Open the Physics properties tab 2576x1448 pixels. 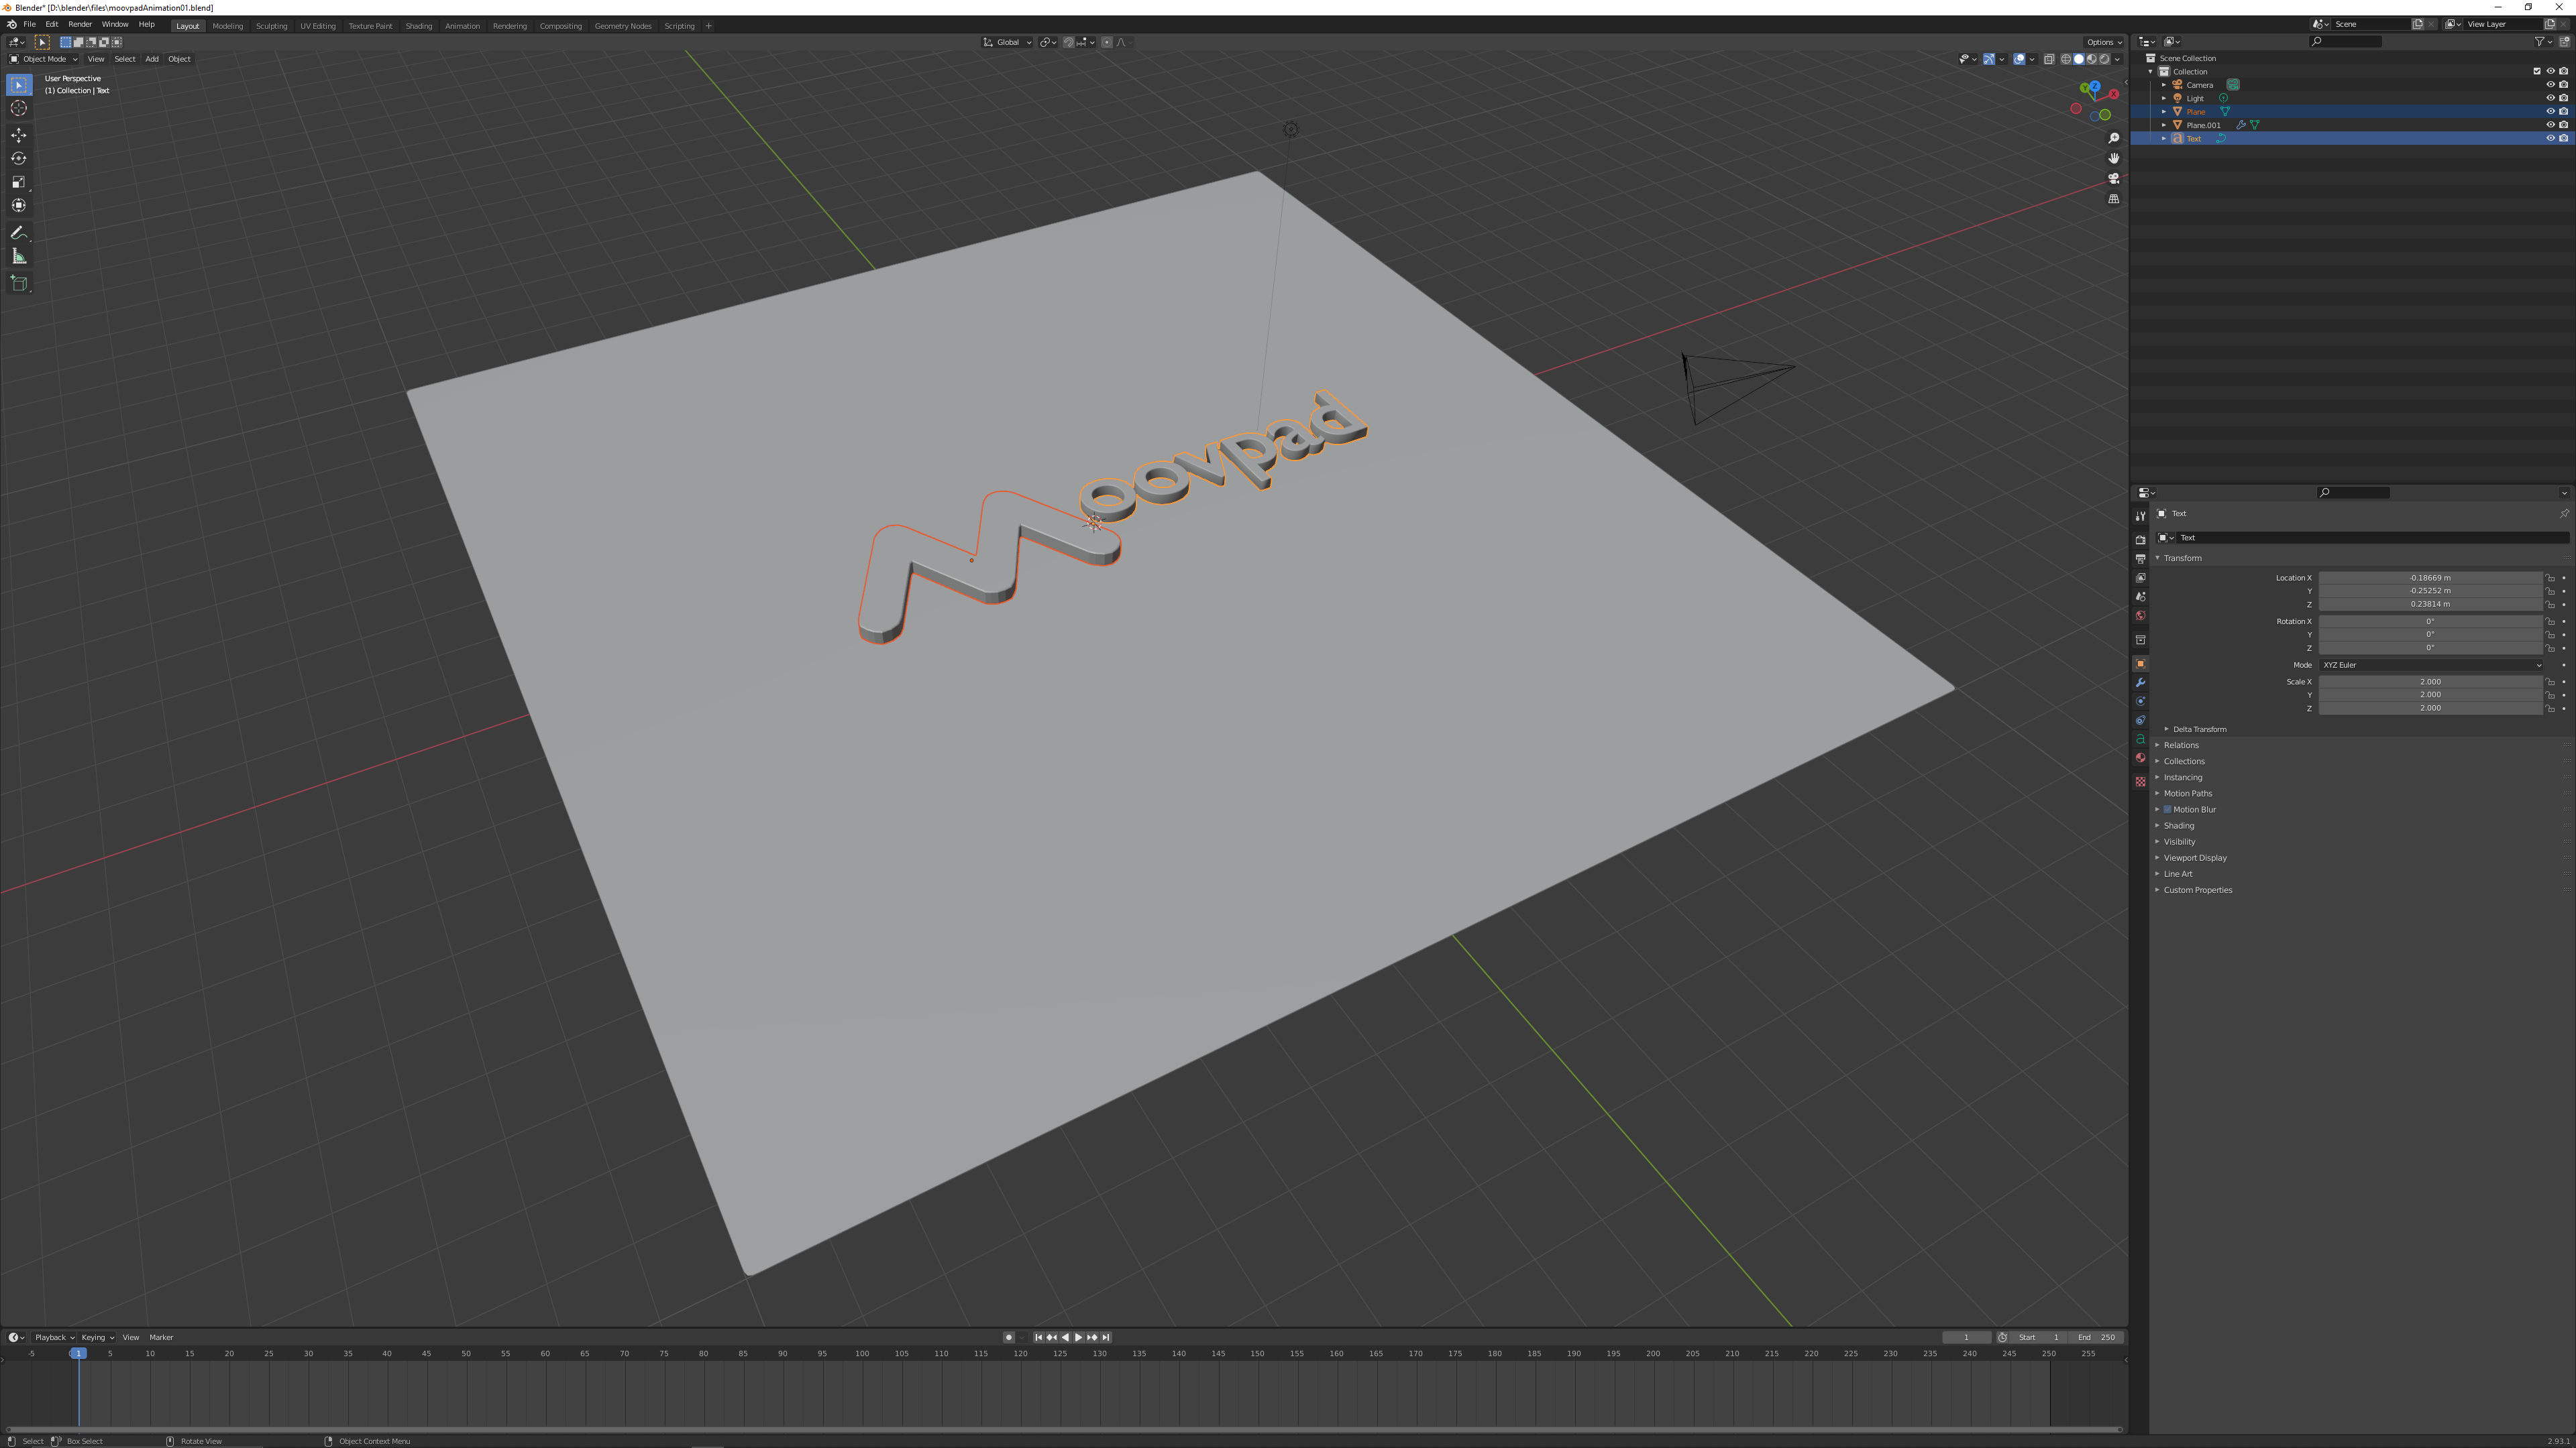[2140, 701]
